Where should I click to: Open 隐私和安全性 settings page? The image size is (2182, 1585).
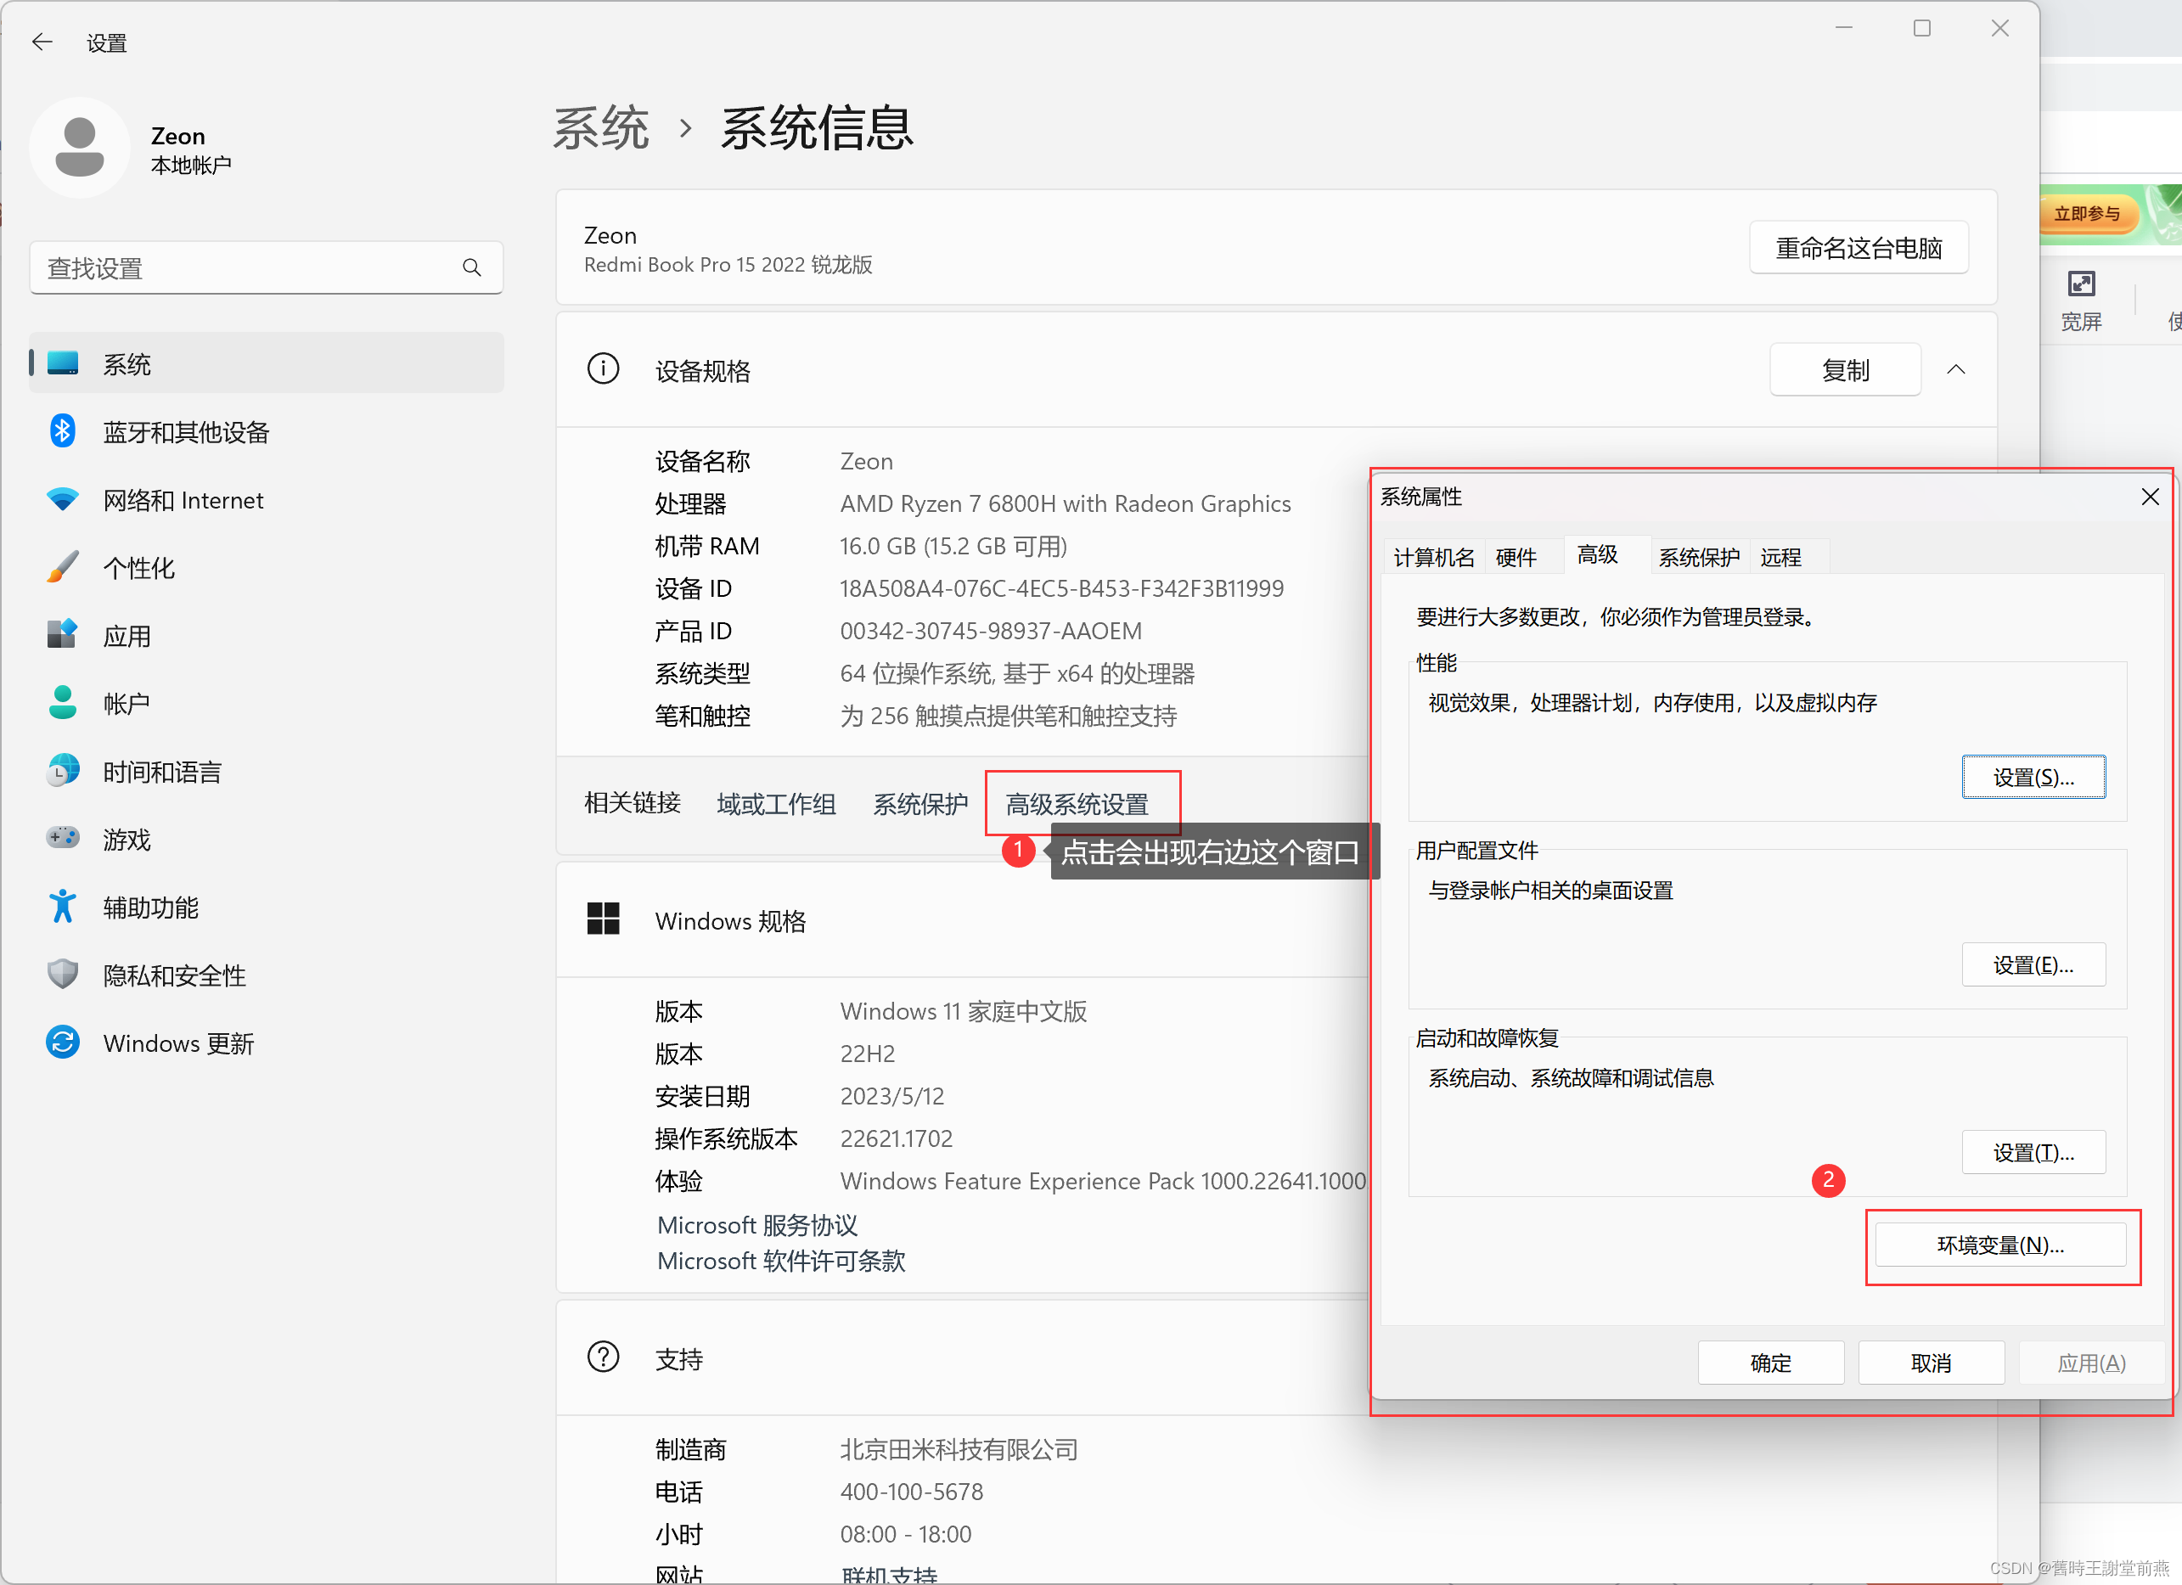[x=174, y=976]
